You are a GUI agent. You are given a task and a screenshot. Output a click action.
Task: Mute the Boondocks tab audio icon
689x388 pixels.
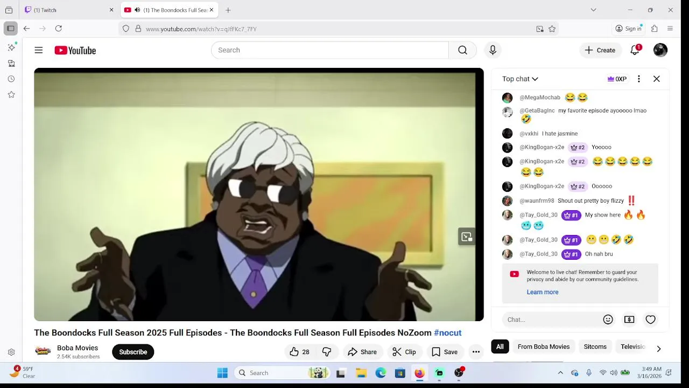(x=137, y=10)
